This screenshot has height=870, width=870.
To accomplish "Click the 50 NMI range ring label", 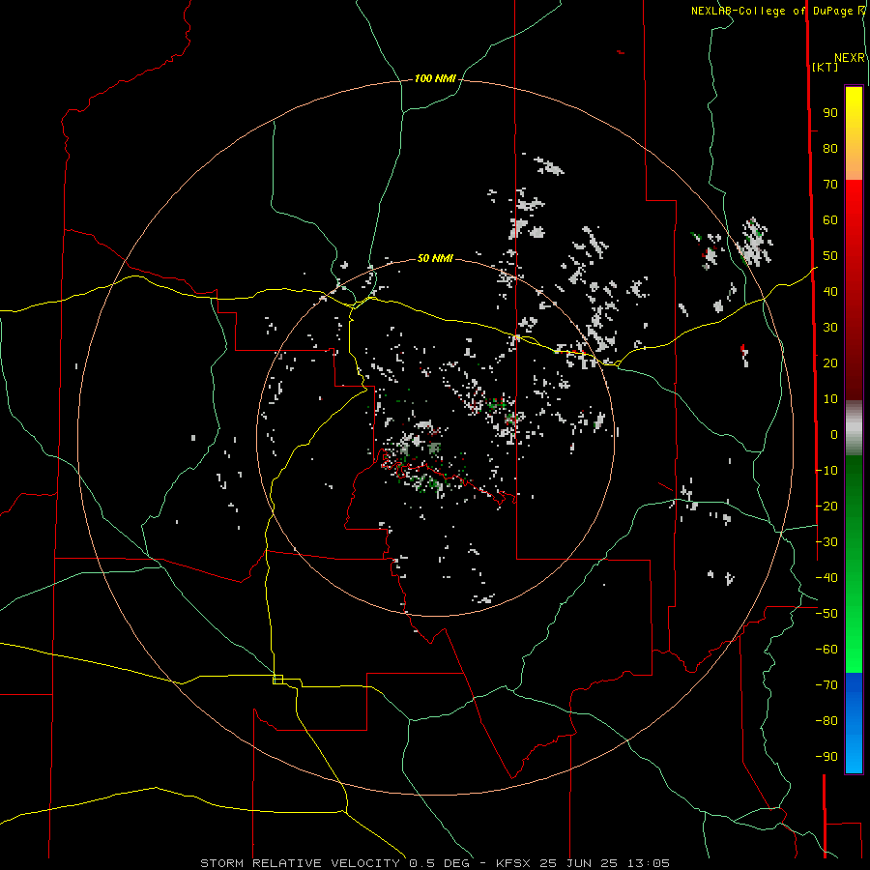I will 435,258.
